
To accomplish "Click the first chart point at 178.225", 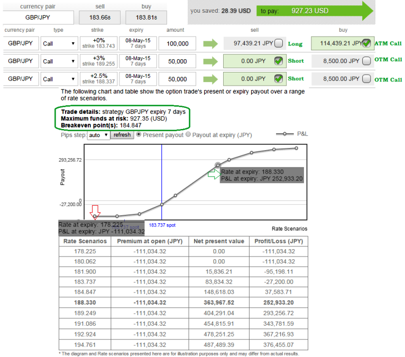I will [x=95, y=216].
